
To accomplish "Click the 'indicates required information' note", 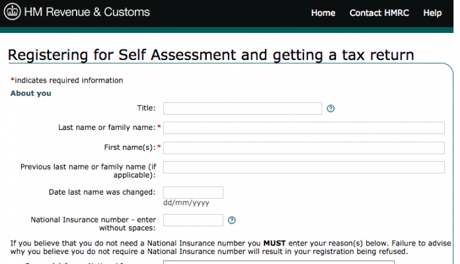I will [67, 81].
